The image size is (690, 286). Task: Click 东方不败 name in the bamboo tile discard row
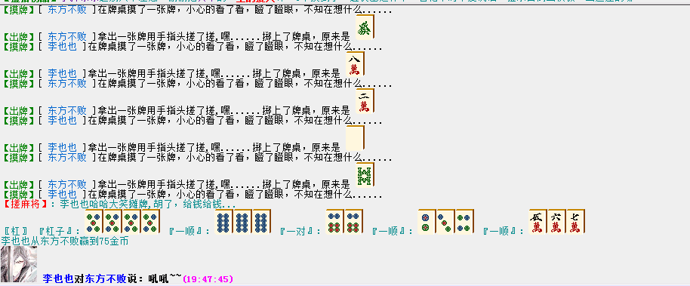[67, 185]
